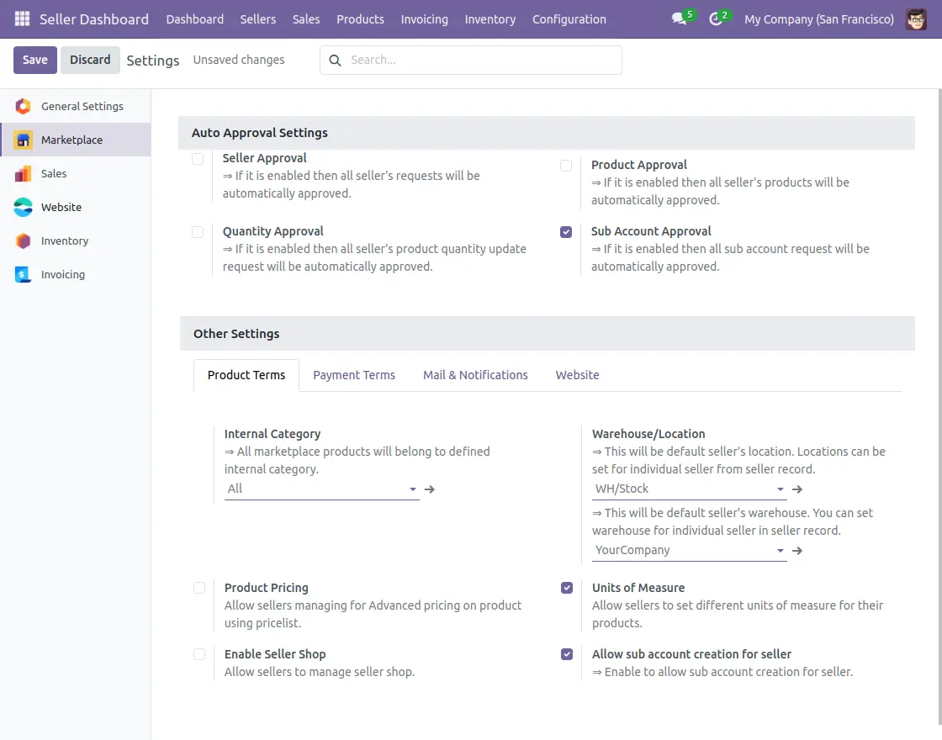Open Invoicing settings in sidebar
This screenshot has height=740, width=942.
click(63, 274)
